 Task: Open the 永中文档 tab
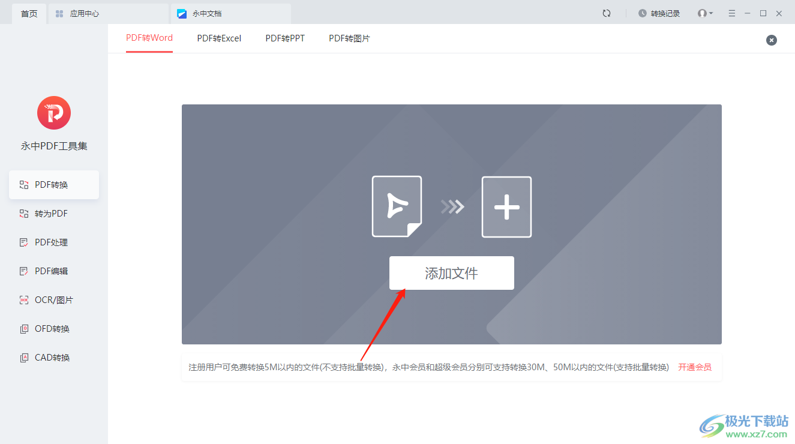[x=231, y=13]
